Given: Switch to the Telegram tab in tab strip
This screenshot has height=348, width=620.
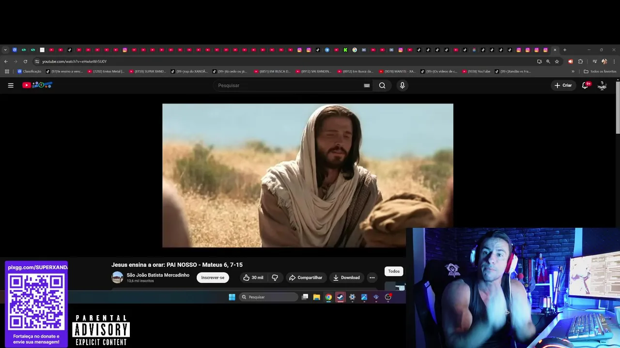Looking at the screenshot, I should click(327, 50).
